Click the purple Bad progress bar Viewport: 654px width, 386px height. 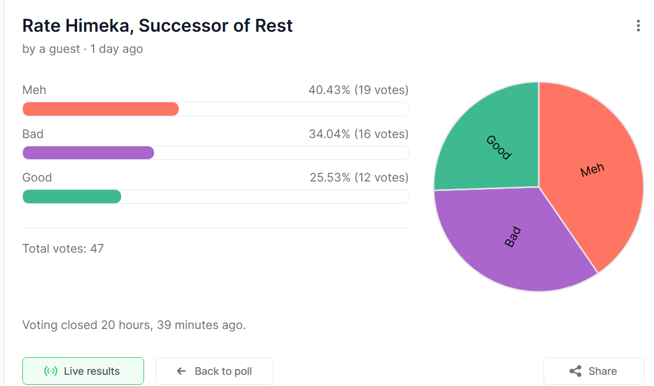pyautogui.click(x=88, y=153)
